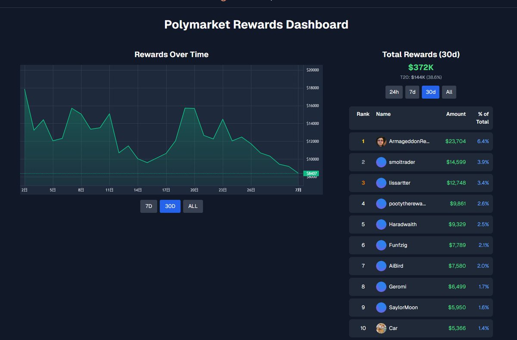Select the 30D chart range
This screenshot has height=340, width=517.
click(x=170, y=206)
